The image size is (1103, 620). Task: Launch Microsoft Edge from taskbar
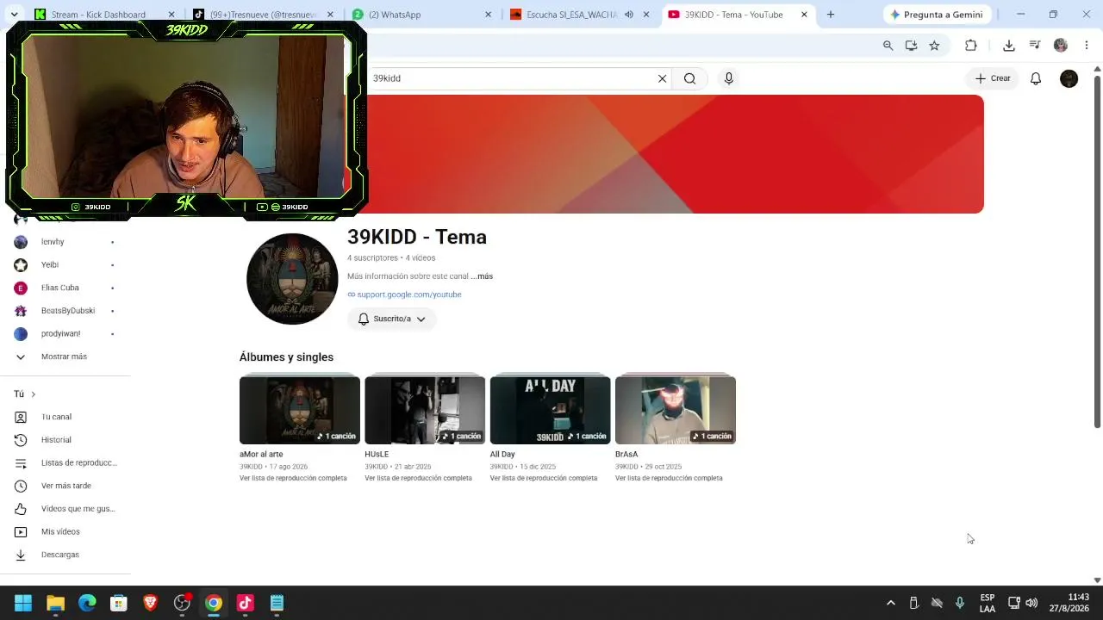pyautogui.click(x=87, y=603)
